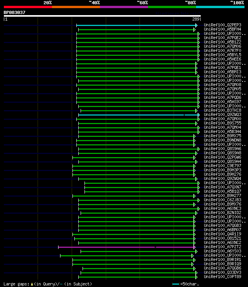Click the UniRef100_A7QGB6 label
248x287 pixels.
pos(222,268)
